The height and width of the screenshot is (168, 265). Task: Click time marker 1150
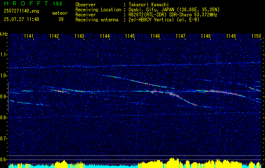tap(257, 36)
